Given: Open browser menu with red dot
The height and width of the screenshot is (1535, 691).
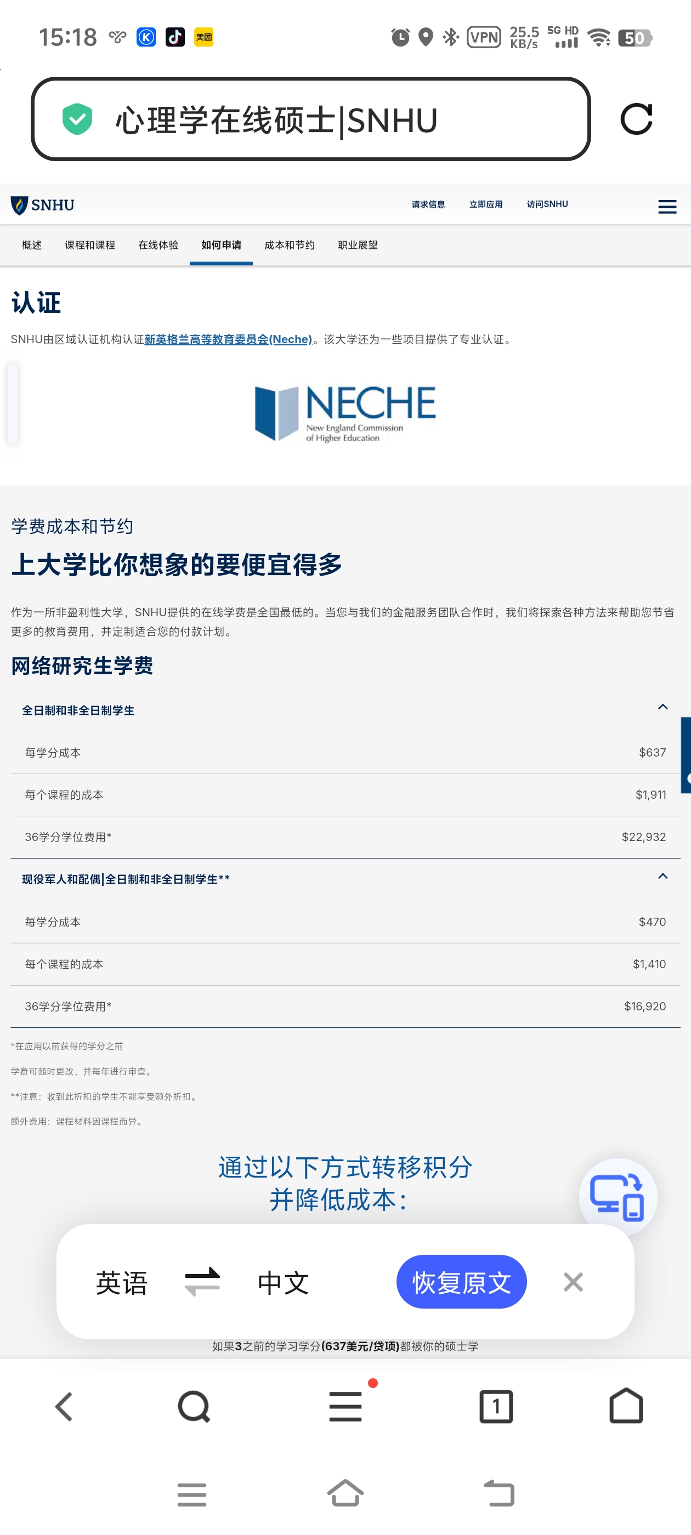Looking at the screenshot, I should 346,1406.
